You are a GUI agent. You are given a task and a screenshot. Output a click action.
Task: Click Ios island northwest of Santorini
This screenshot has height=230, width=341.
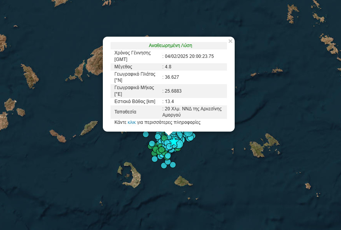pos(89,128)
